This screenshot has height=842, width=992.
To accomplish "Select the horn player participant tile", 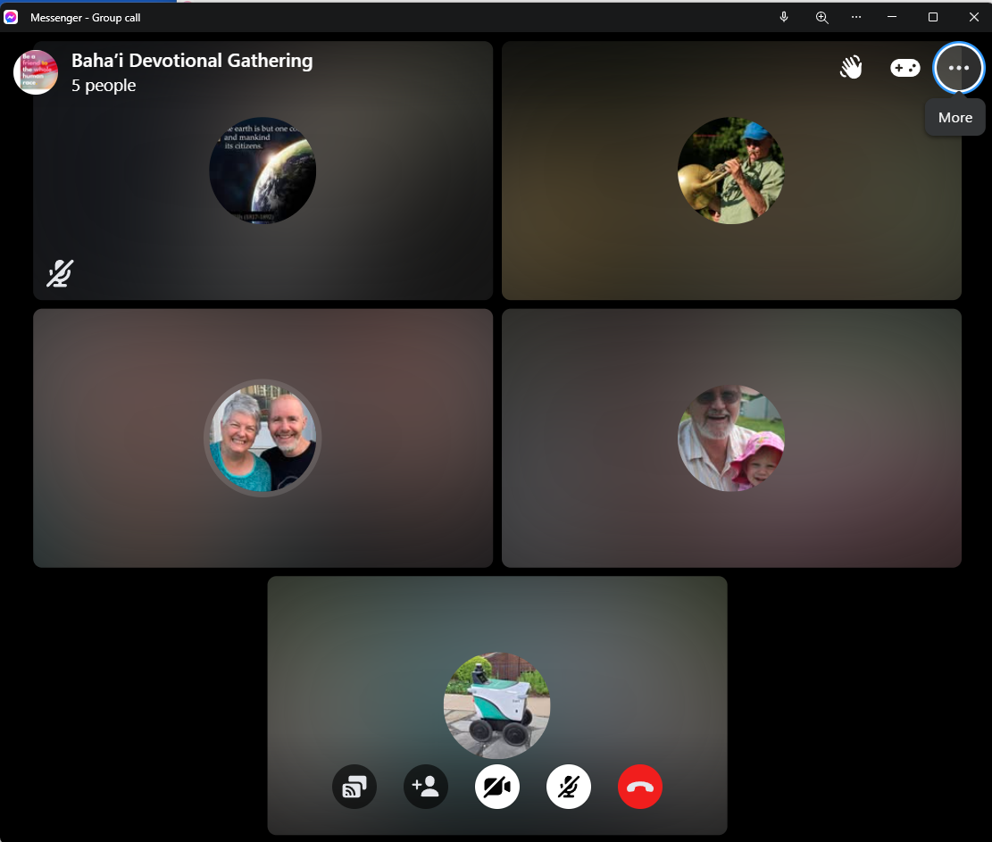I will click(x=730, y=171).
